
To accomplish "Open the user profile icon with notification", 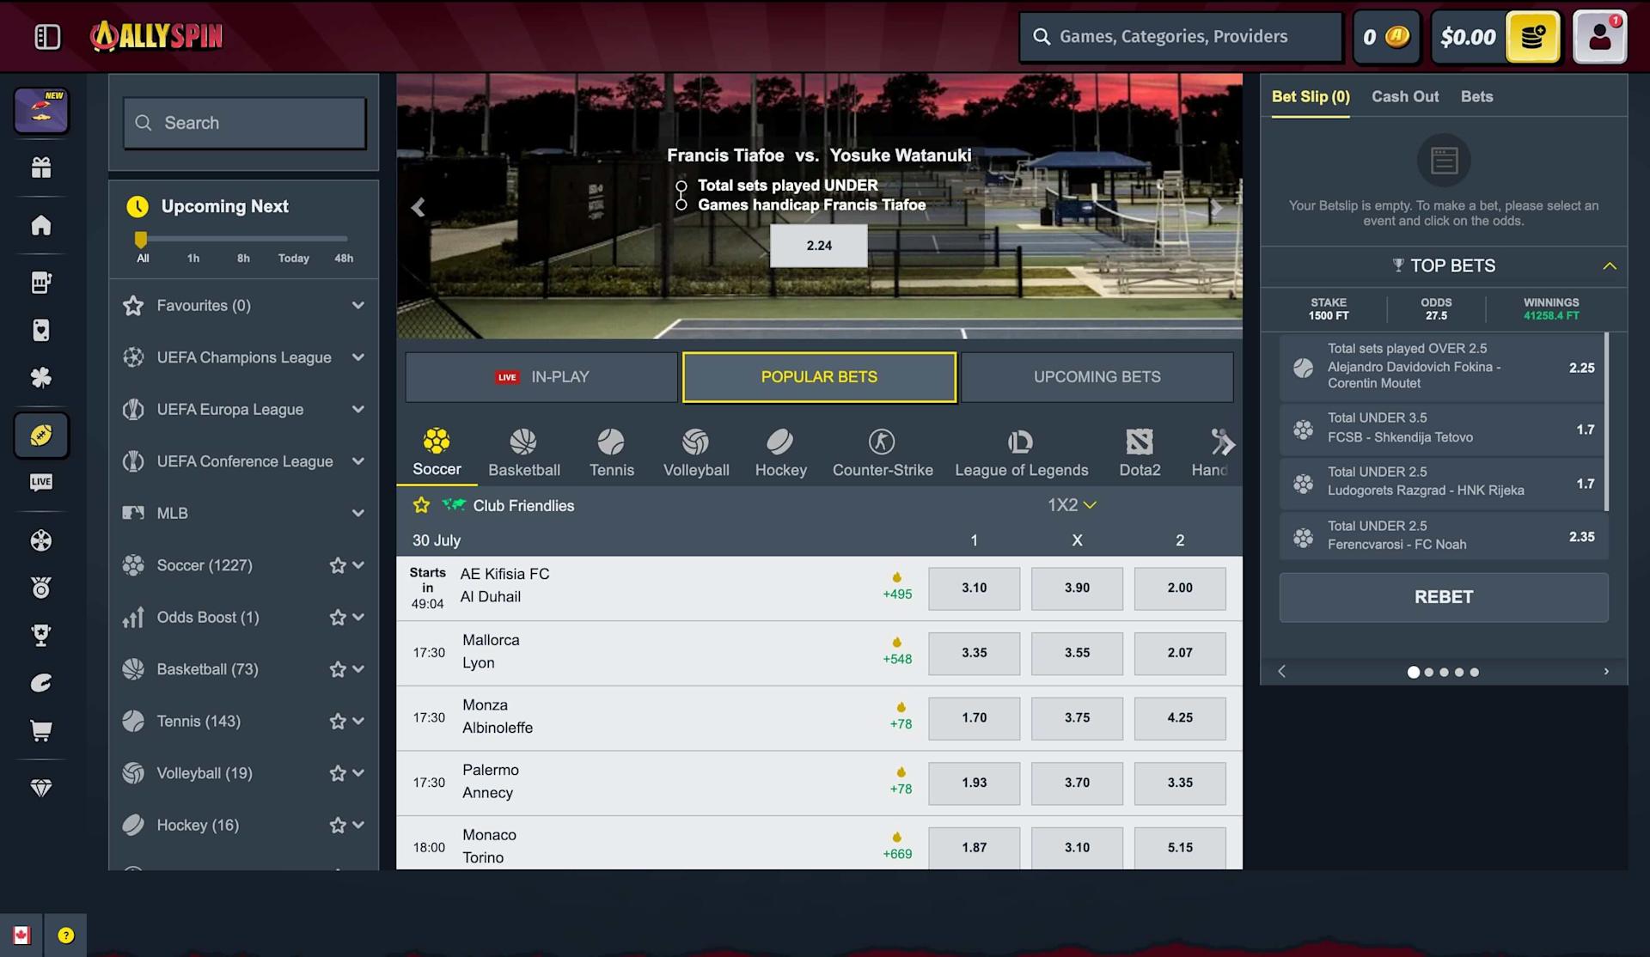I will tap(1600, 37).
